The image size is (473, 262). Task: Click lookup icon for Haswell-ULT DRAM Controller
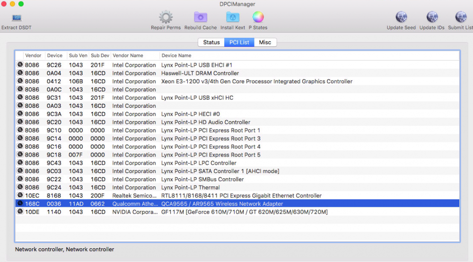point(20,73)
